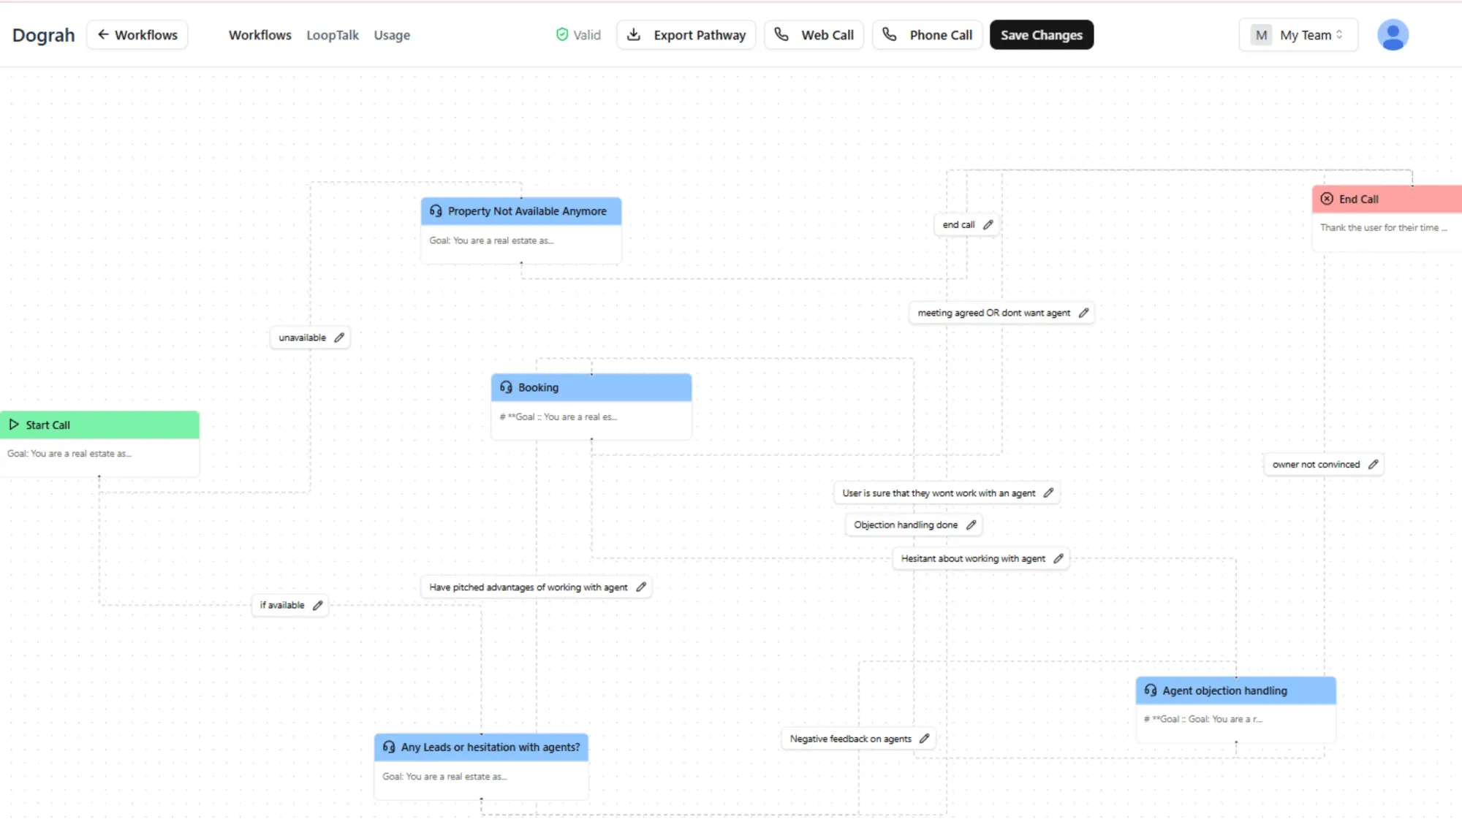Screen dimensions: 1462x822
Task: Edit the "owner not convinced" condition
Action: tap(1371, 464)
